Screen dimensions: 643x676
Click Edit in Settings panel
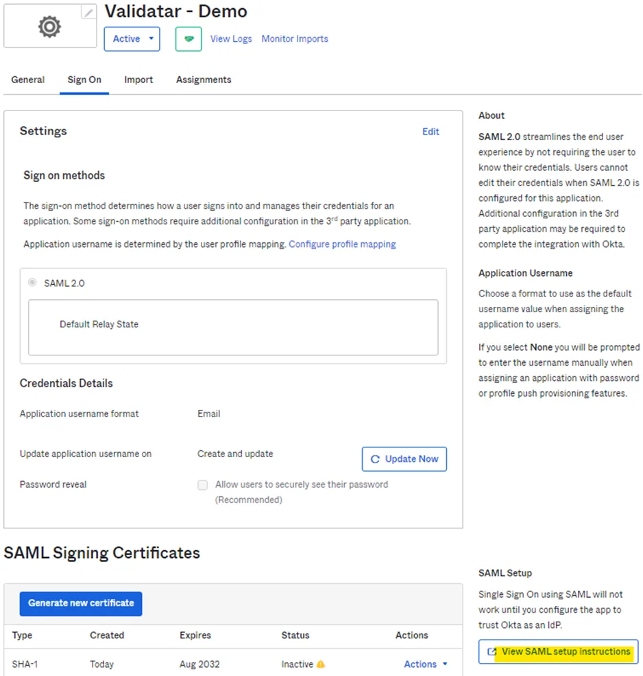click(430, 132)
